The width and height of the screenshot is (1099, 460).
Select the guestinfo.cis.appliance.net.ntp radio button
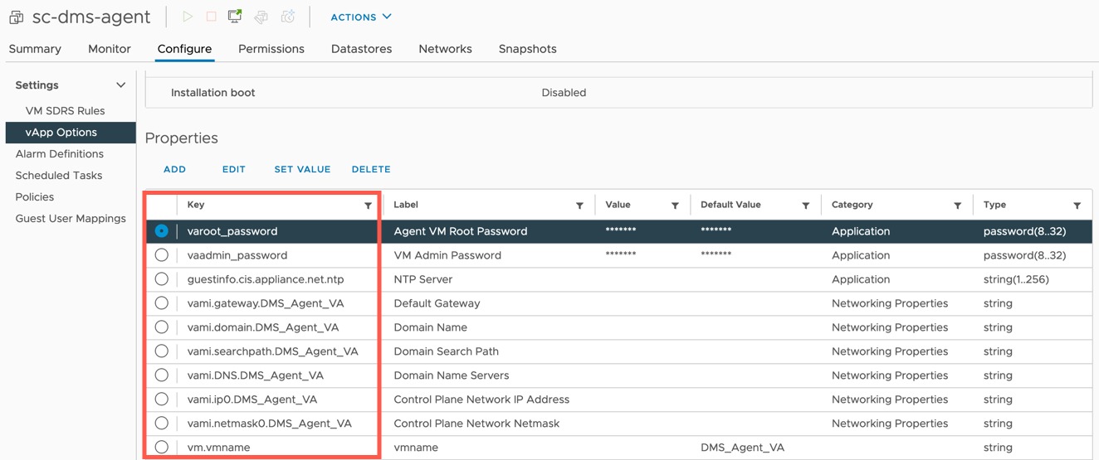[x=161, y=279]
